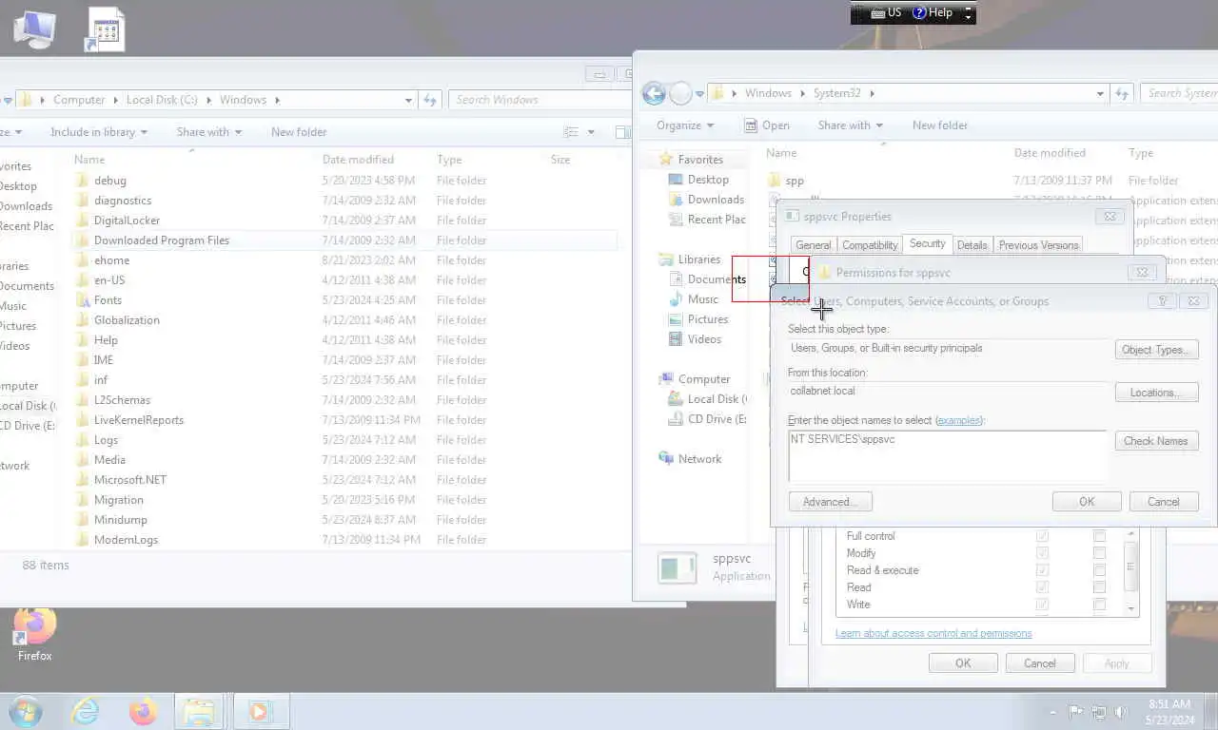Select the debug folder icon

[x=82, y=181]
